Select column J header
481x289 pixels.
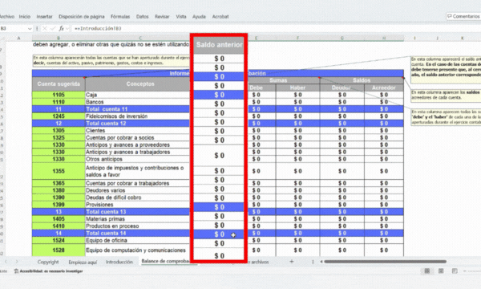coord(437,39)
